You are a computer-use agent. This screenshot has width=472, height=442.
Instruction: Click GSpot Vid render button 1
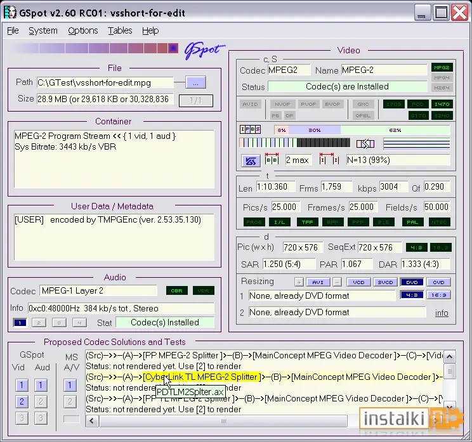click(x=22, y=385)
